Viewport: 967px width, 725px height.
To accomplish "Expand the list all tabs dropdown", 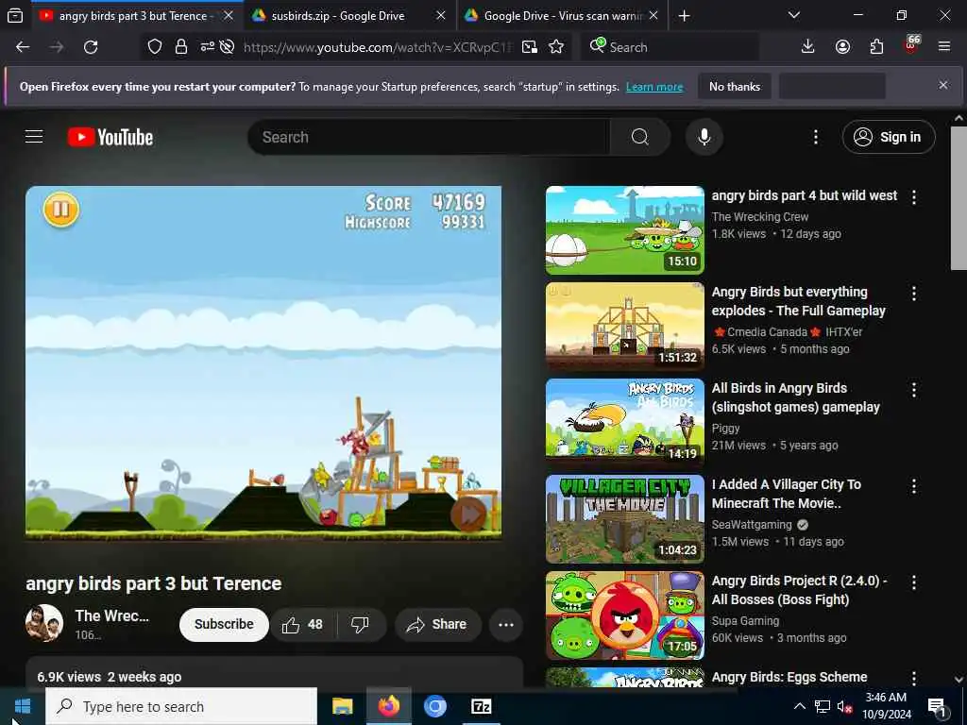I will [x=793, y=15].
